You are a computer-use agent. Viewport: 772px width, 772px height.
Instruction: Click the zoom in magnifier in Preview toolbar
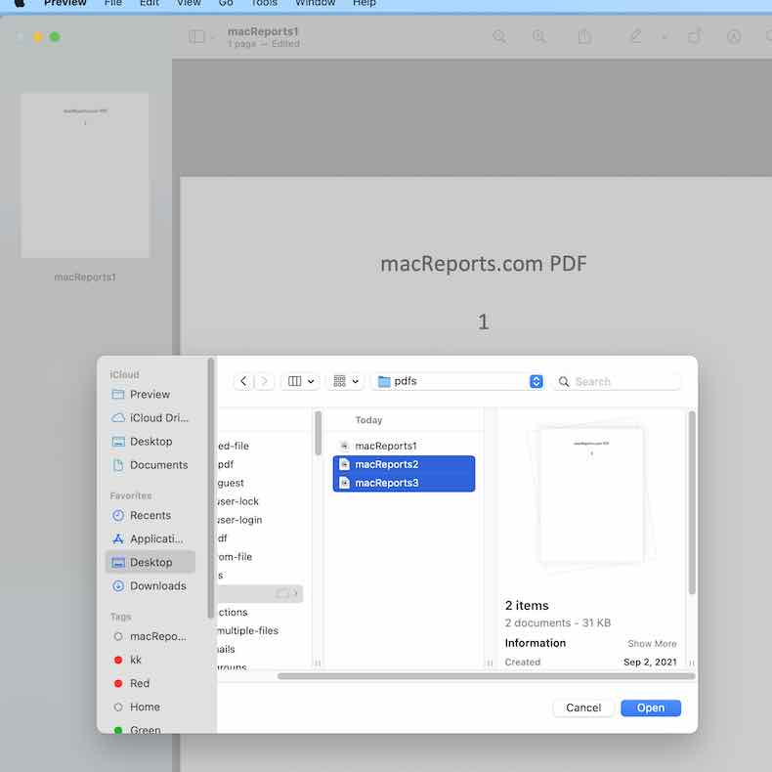point(539,36)
